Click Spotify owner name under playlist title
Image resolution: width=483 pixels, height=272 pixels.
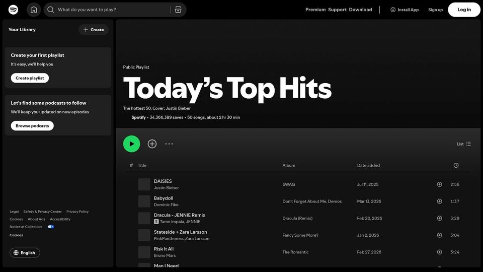pyautogui.click(x=139, y=117)
